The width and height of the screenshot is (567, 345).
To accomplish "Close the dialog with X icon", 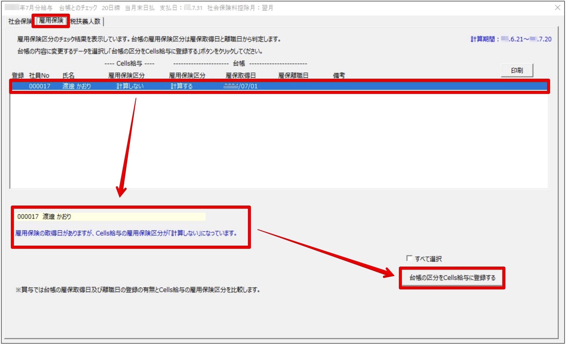I will pos(558,8).
